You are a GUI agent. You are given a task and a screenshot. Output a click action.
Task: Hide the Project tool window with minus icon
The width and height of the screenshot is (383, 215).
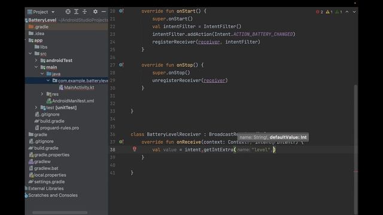point(104,11)
